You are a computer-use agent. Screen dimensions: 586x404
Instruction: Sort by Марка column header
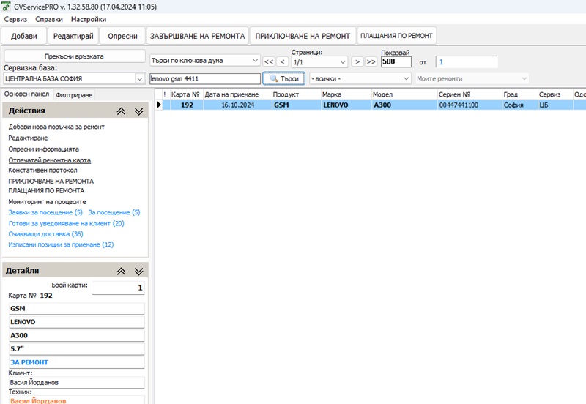(346, 94)
